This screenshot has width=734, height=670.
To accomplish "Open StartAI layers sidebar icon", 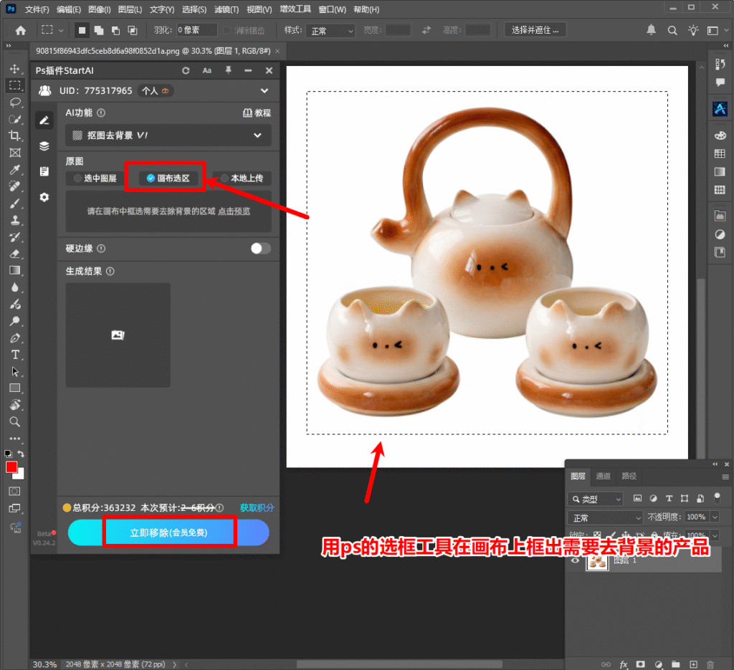I will click(44, 146).
